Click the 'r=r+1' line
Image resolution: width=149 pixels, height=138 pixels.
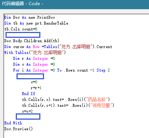click(x=36, y=88)
